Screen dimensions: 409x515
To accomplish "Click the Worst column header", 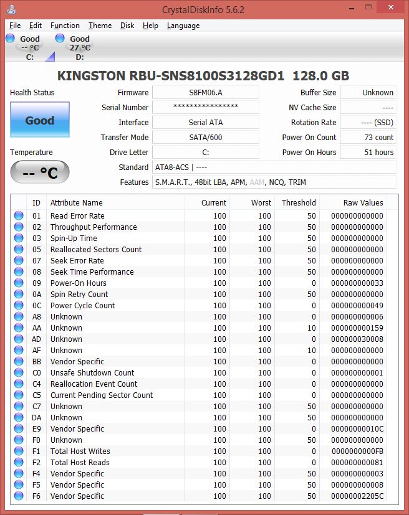I will click(252, 202).
